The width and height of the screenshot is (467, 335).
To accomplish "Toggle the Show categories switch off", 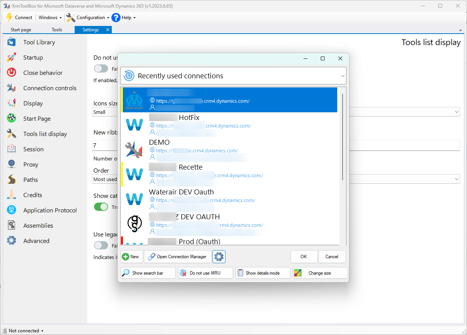I will pos(101,207).
